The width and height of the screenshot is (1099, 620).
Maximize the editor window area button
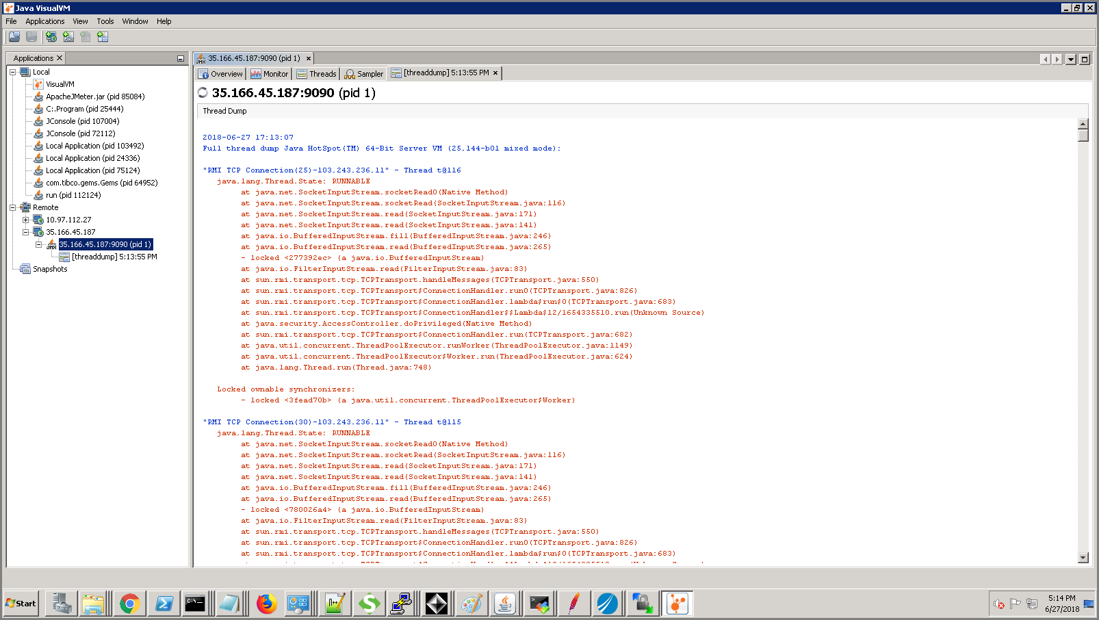[1085, 60]
